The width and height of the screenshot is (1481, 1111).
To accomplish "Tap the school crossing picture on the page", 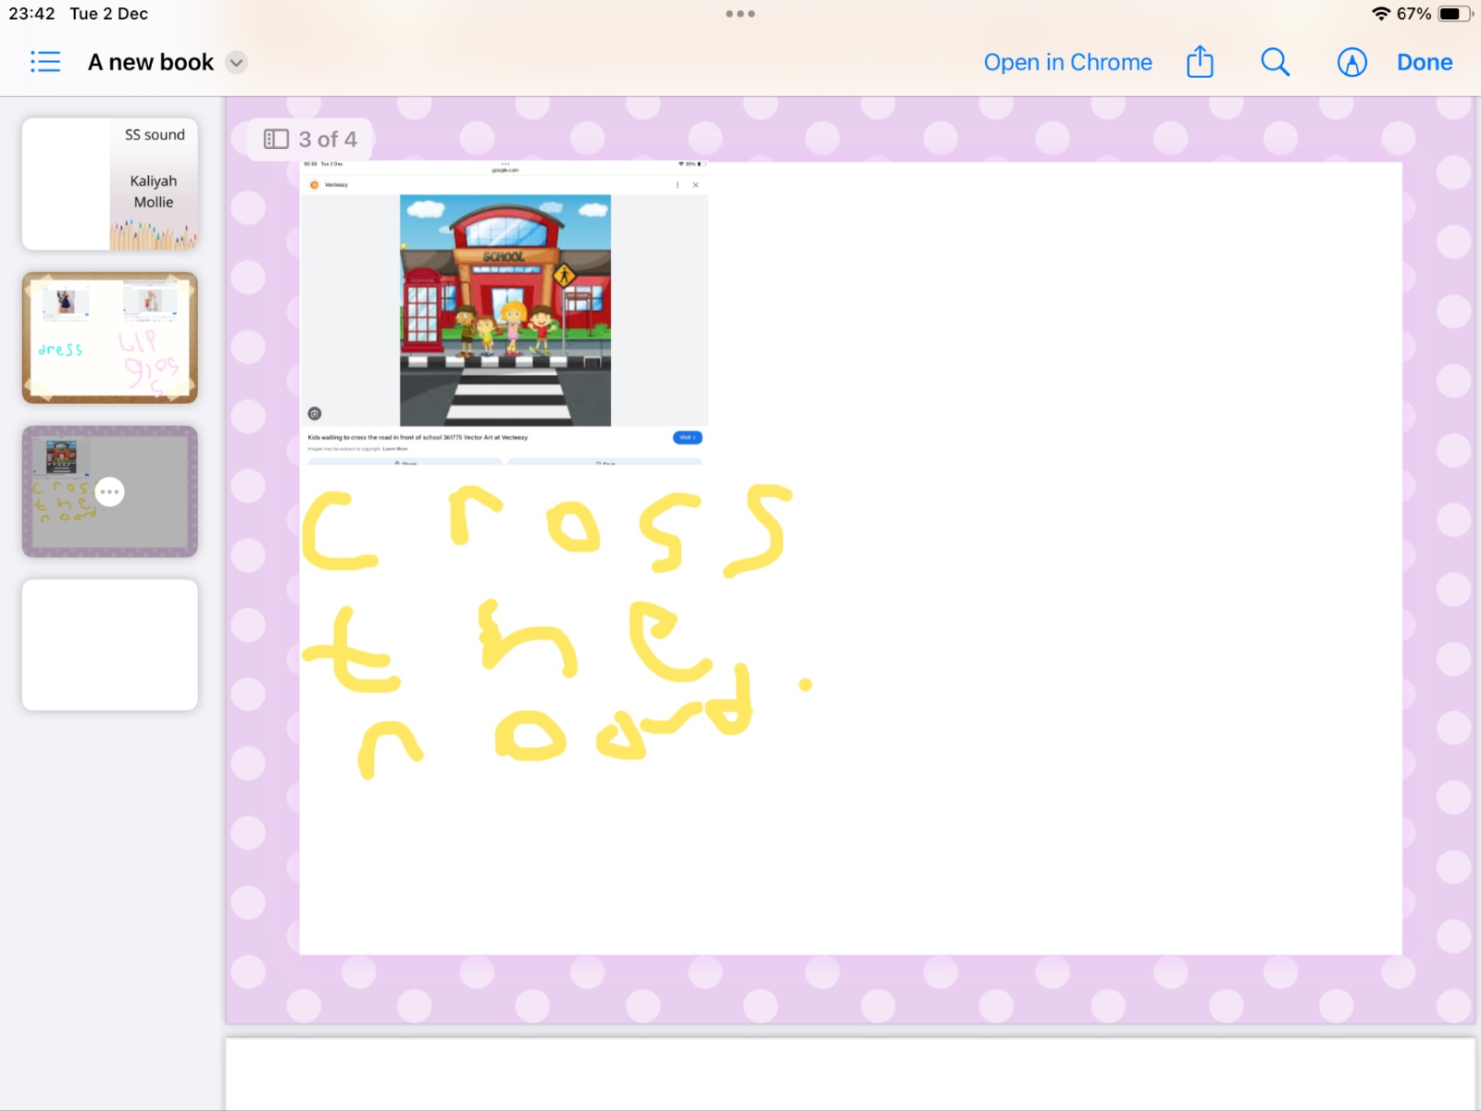I will coord(504,310).
